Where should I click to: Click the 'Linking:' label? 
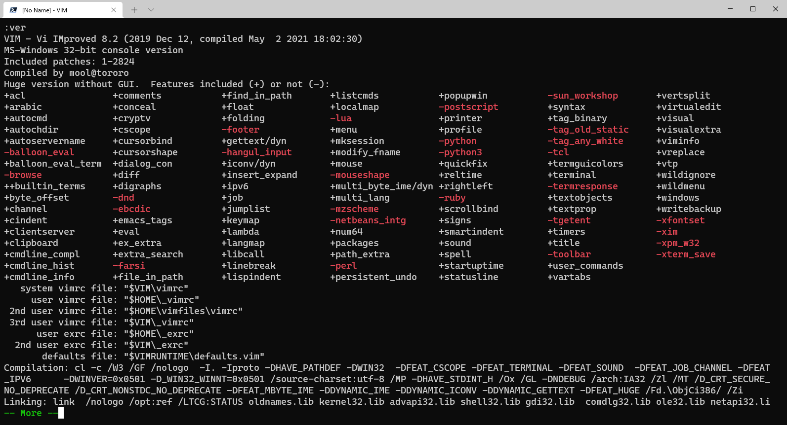click(x=26, y=402)
